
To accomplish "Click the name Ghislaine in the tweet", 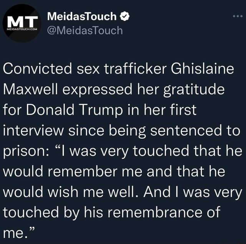I will tap(203, 69).
